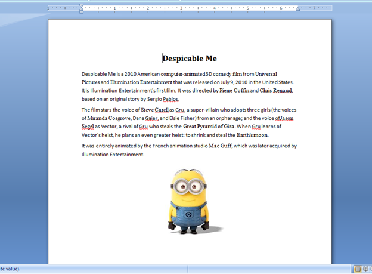Click the status bar message at bottom left
The width and height of the screenshot is (372, 274).
pyautogui.click(x=11, y=269)
